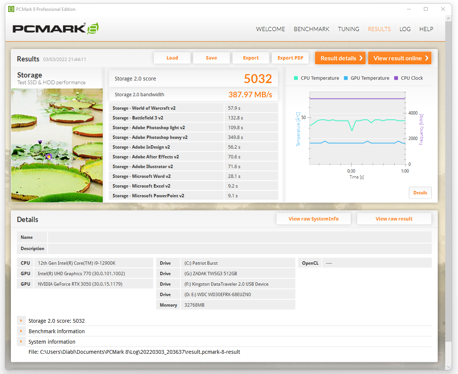Screen dimensions: 458x374
Task: Click the NVIDIA GeForce RTX 3050 entry
Action: [94, 284]
